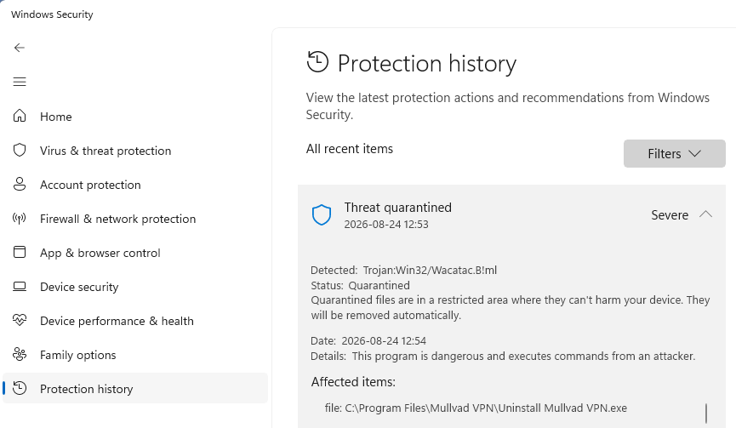Click the Status: Quarantined line
Viewport: 736px width, 428px height.
360,285
